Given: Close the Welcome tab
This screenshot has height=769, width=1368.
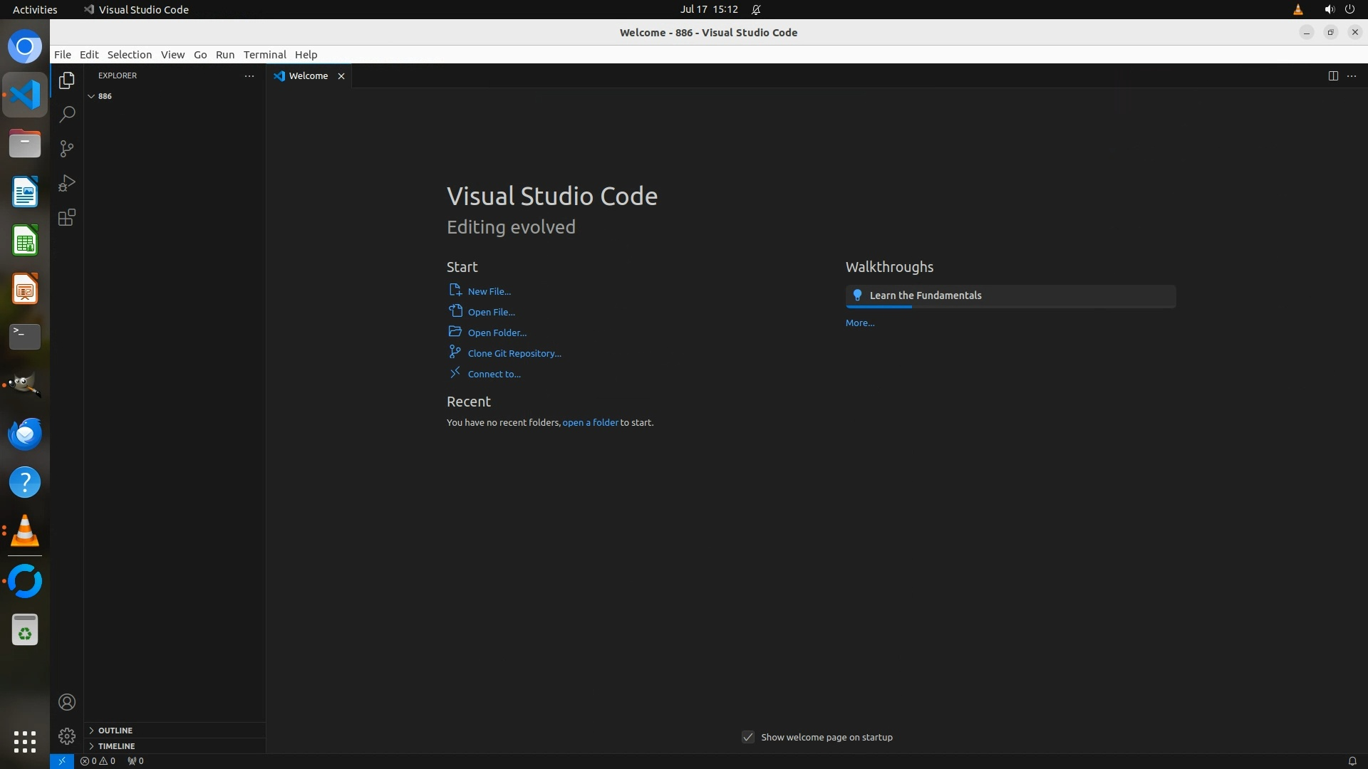Looking at the screenshot, I should 341,76.
